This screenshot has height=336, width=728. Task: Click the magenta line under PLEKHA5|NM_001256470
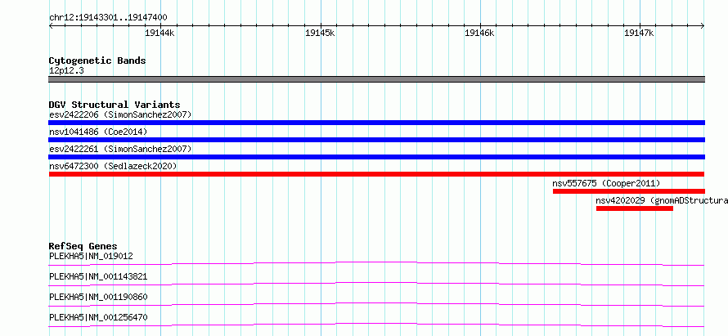[376, 325]
